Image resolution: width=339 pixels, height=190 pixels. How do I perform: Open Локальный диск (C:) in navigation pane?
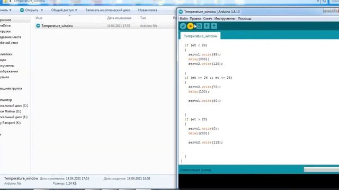pyautogui.click(x=14, y=106)
